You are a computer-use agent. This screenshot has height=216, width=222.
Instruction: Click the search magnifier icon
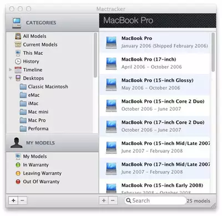(x=129, y=200)
